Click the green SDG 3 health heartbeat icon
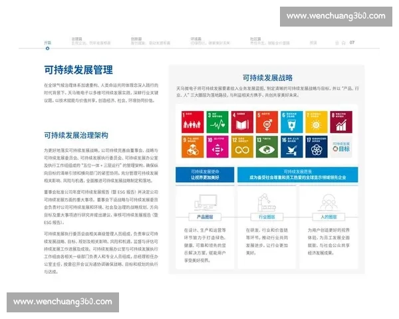Screen dimensions: 399x319 pos(217,122)
